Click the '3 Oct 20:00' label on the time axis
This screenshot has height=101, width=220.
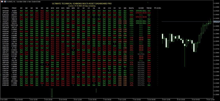pyautogui.click(x=49, y=100)
